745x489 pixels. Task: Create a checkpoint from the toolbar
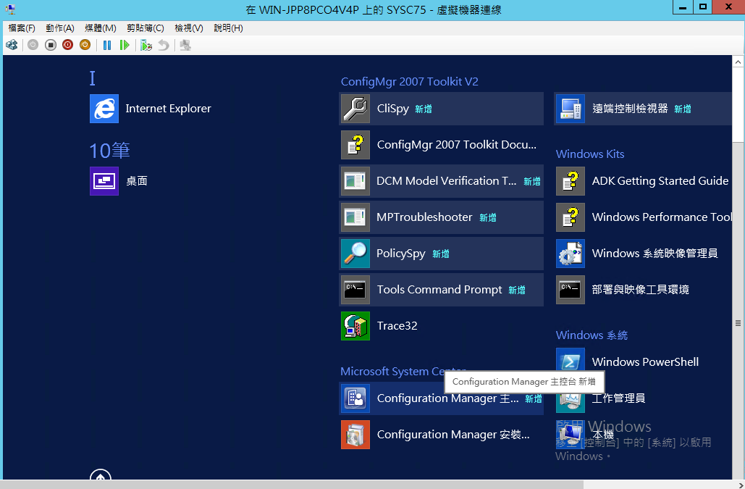click(x=146, y=45)
